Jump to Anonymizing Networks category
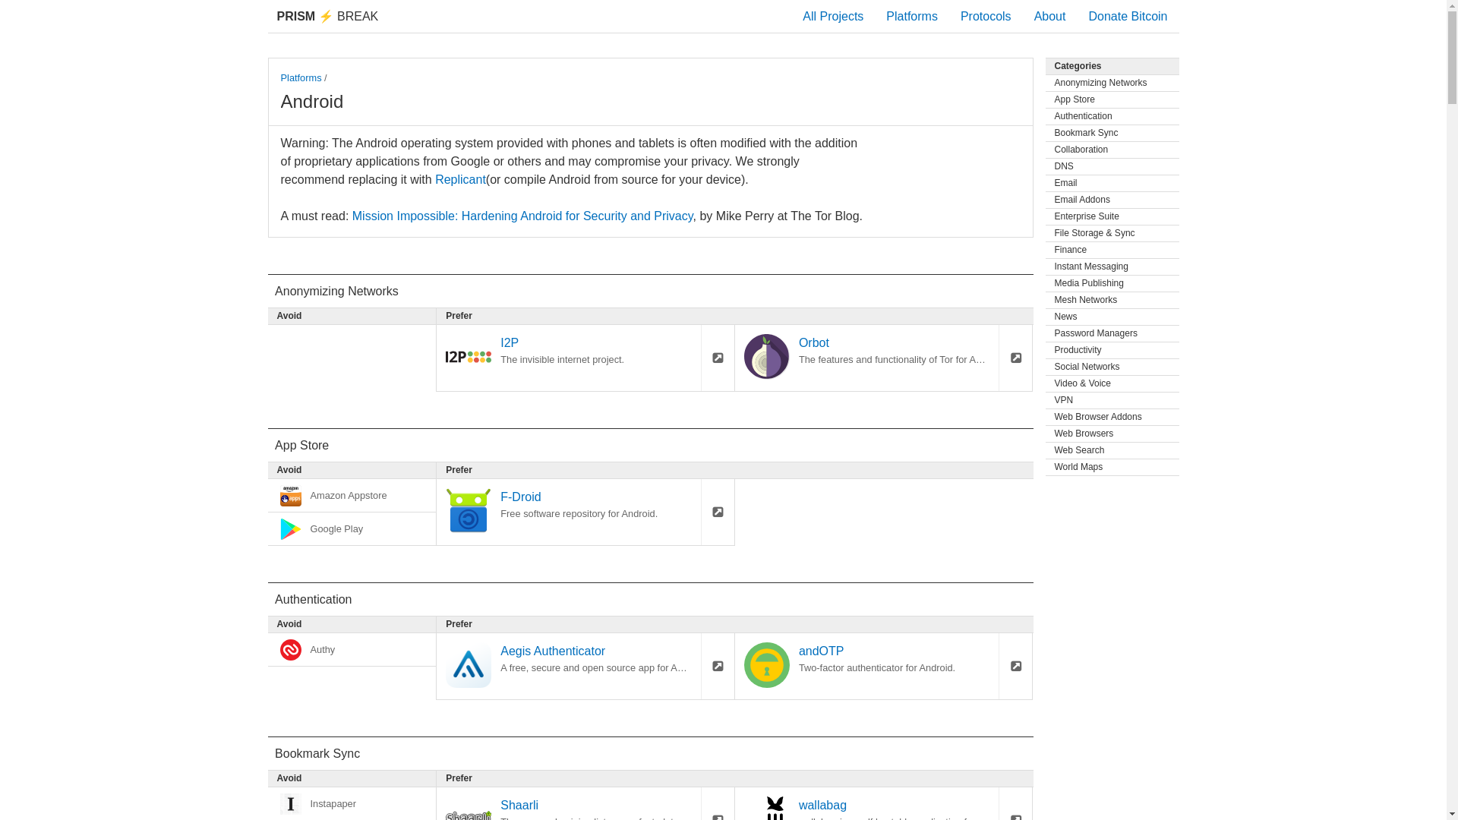The image size is (1458, 820). pyautogui.click(x=1112, y=83)
